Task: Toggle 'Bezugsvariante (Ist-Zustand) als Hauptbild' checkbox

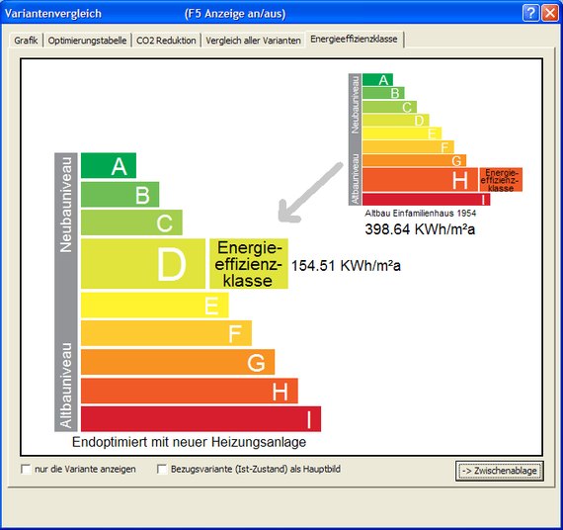Action: (x=162, y=469)
